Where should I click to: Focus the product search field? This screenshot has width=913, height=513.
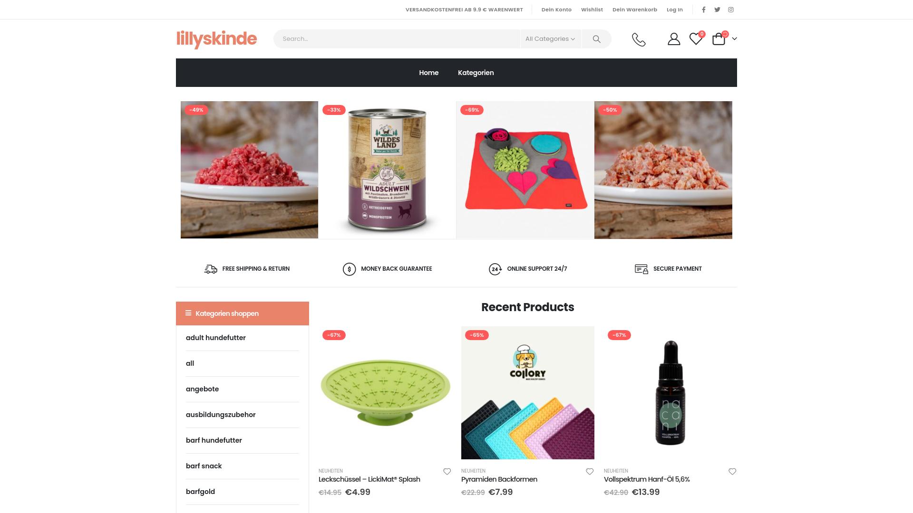click(x=397, y=39)
